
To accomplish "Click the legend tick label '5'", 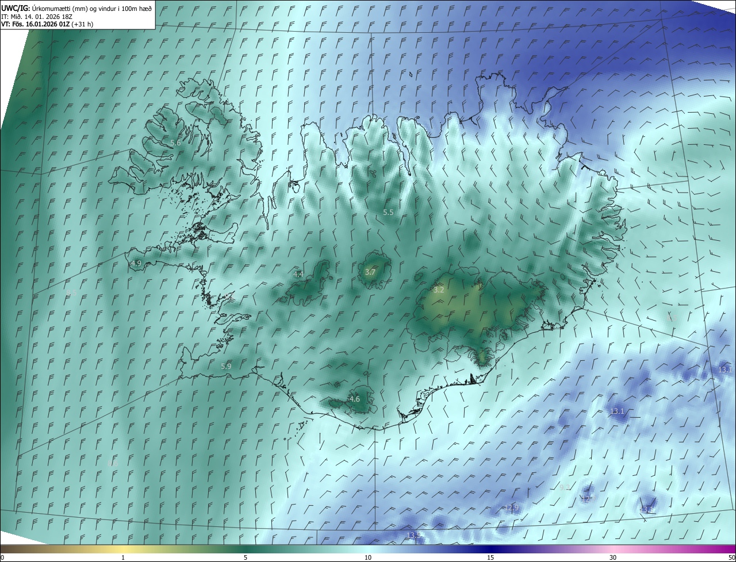I will point(246,557).
